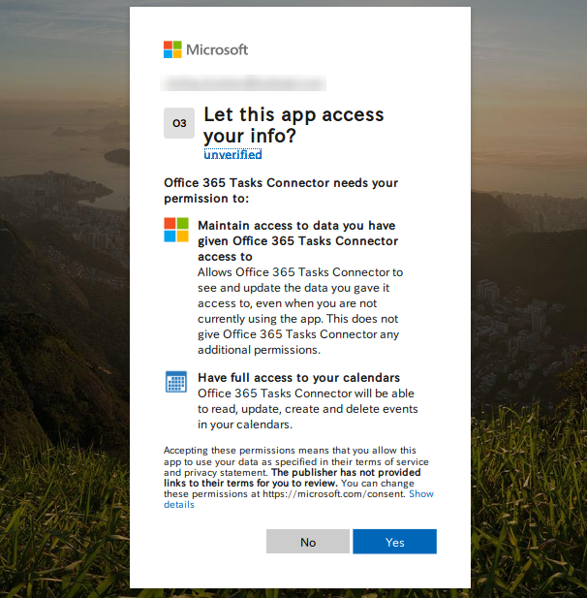Click the microsoft.com/consent URL text
Viewport: 587px width, 598px height.
tap(332, 494)
